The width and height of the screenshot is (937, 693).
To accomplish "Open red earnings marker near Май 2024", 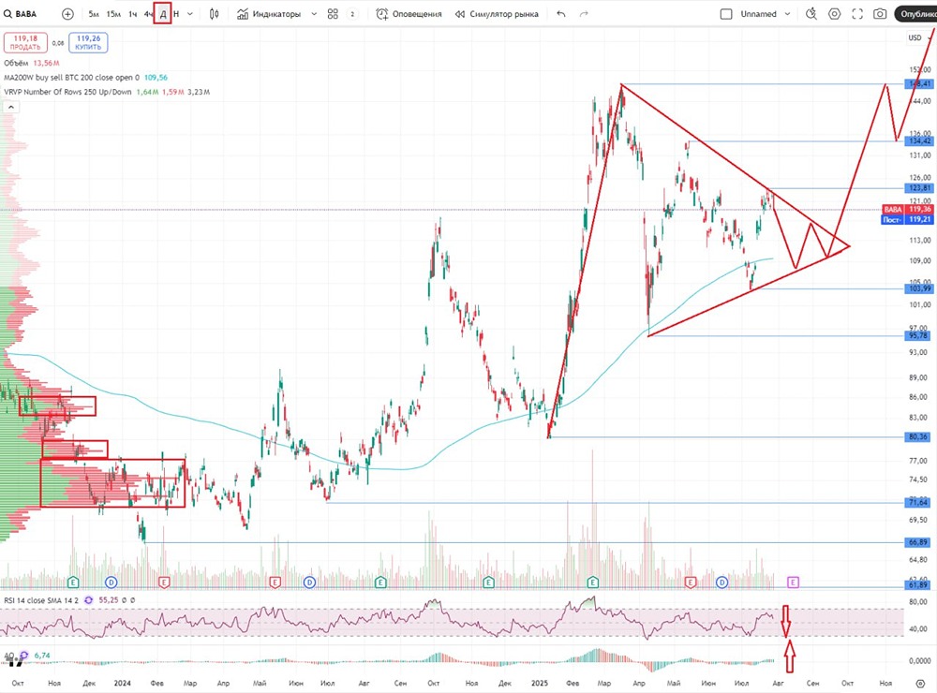I will point(275,582).
